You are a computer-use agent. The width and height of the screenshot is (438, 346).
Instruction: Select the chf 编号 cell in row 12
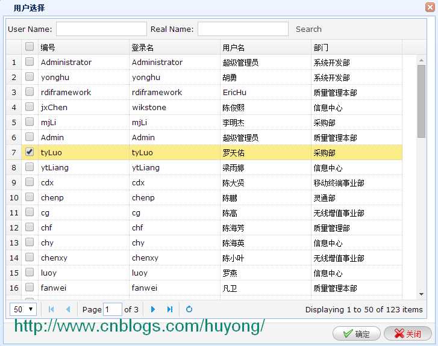click(x=83, y=228)
